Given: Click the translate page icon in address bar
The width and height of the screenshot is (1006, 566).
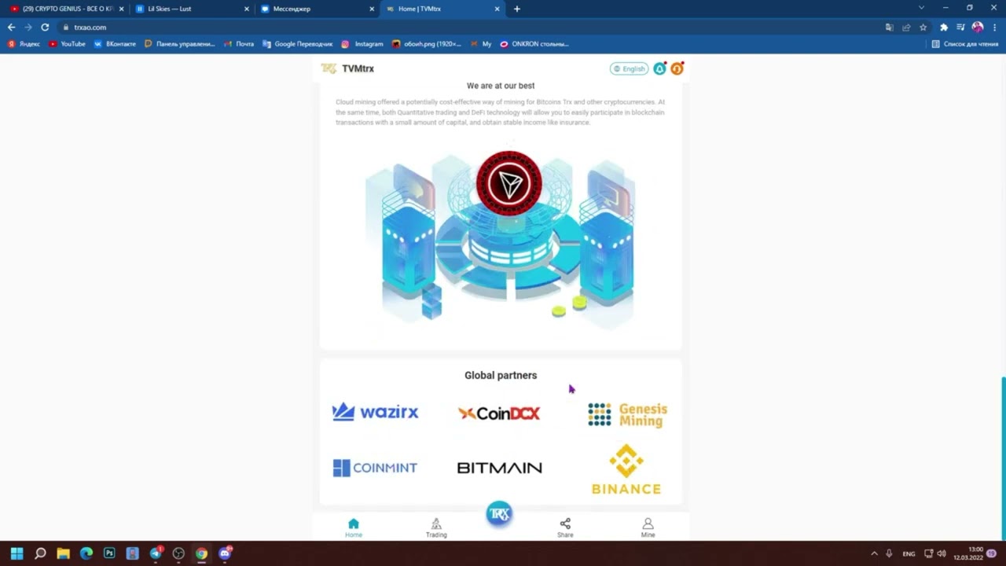Looking at the screenshot, I should tap(889, 27).
